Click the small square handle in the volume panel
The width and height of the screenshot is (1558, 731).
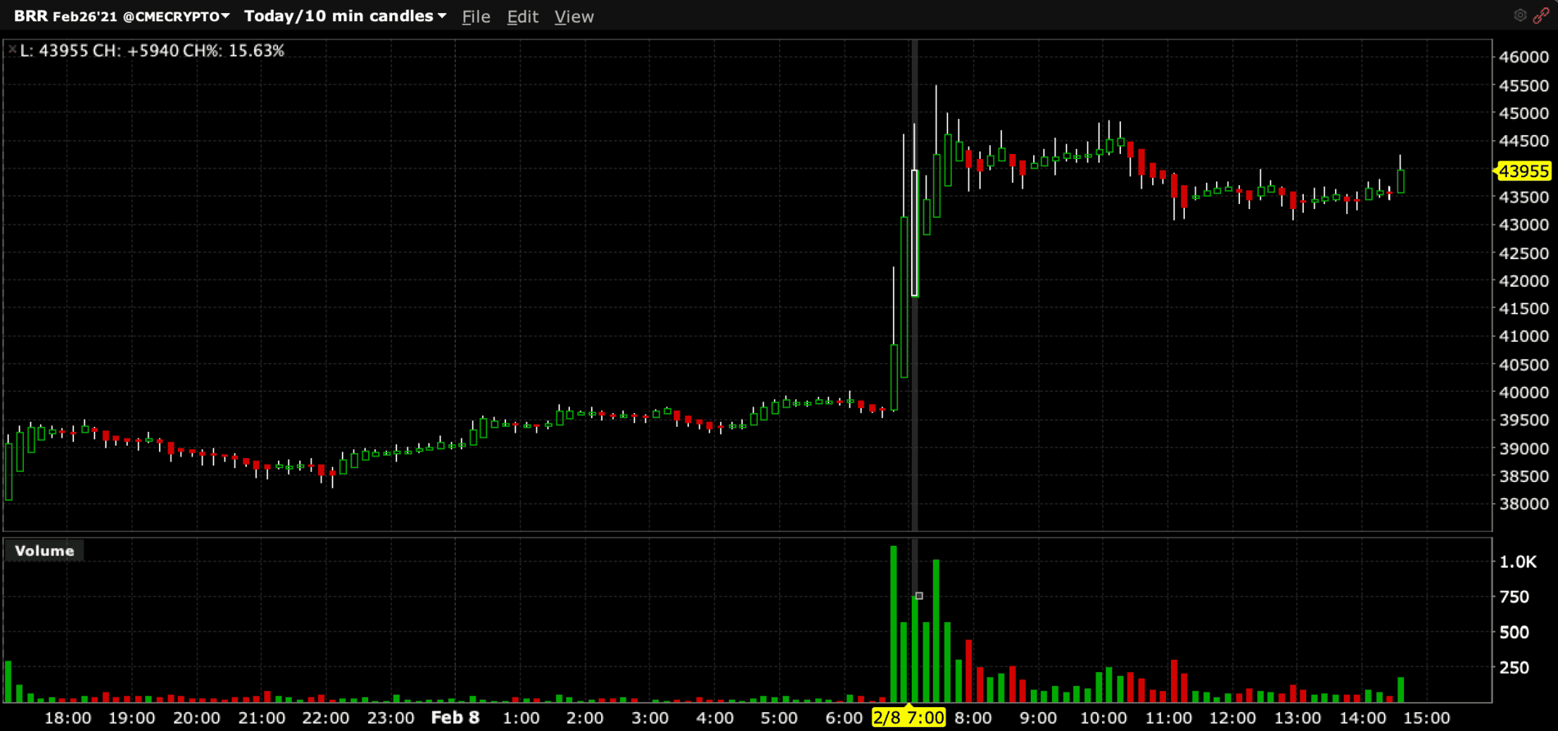pos(919,596)
